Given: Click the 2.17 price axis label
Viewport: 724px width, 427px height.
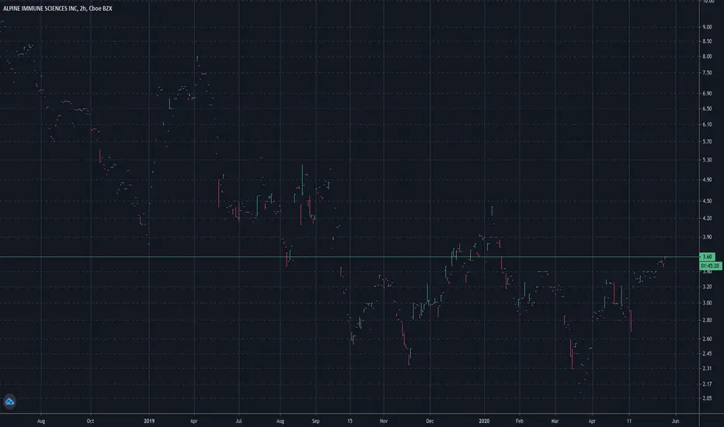Looking at the screenshot, I should point(707,384).
